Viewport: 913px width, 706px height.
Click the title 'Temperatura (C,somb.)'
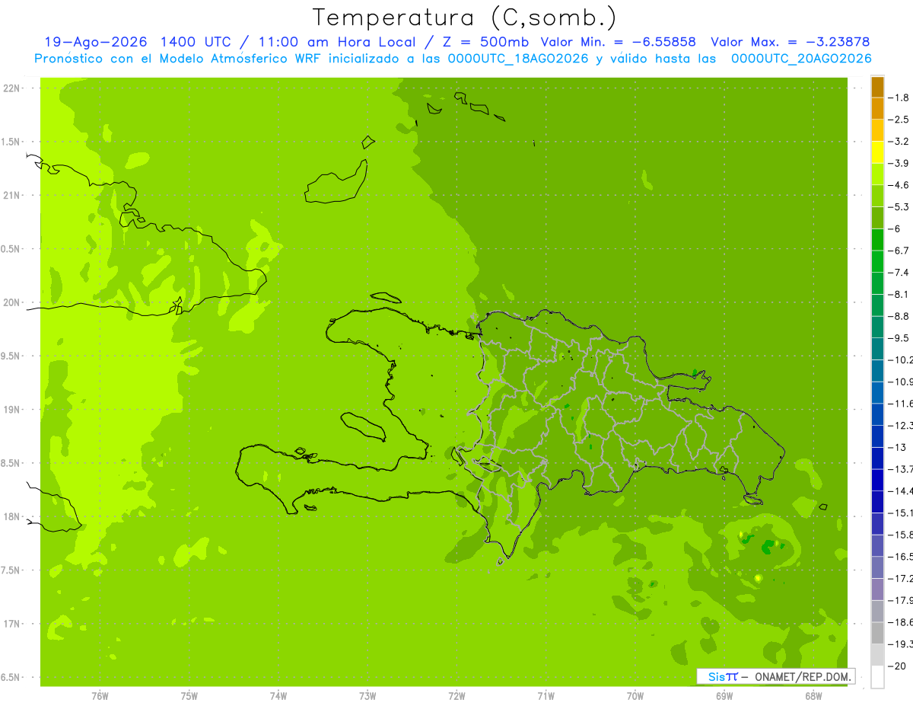point(464,18)
